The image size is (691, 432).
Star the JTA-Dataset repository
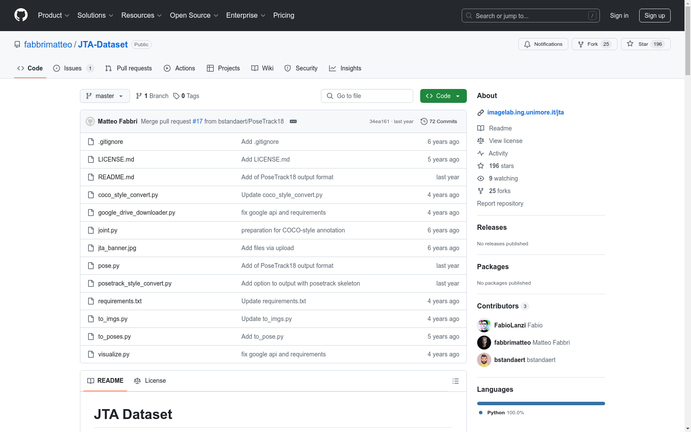[646, 44]
